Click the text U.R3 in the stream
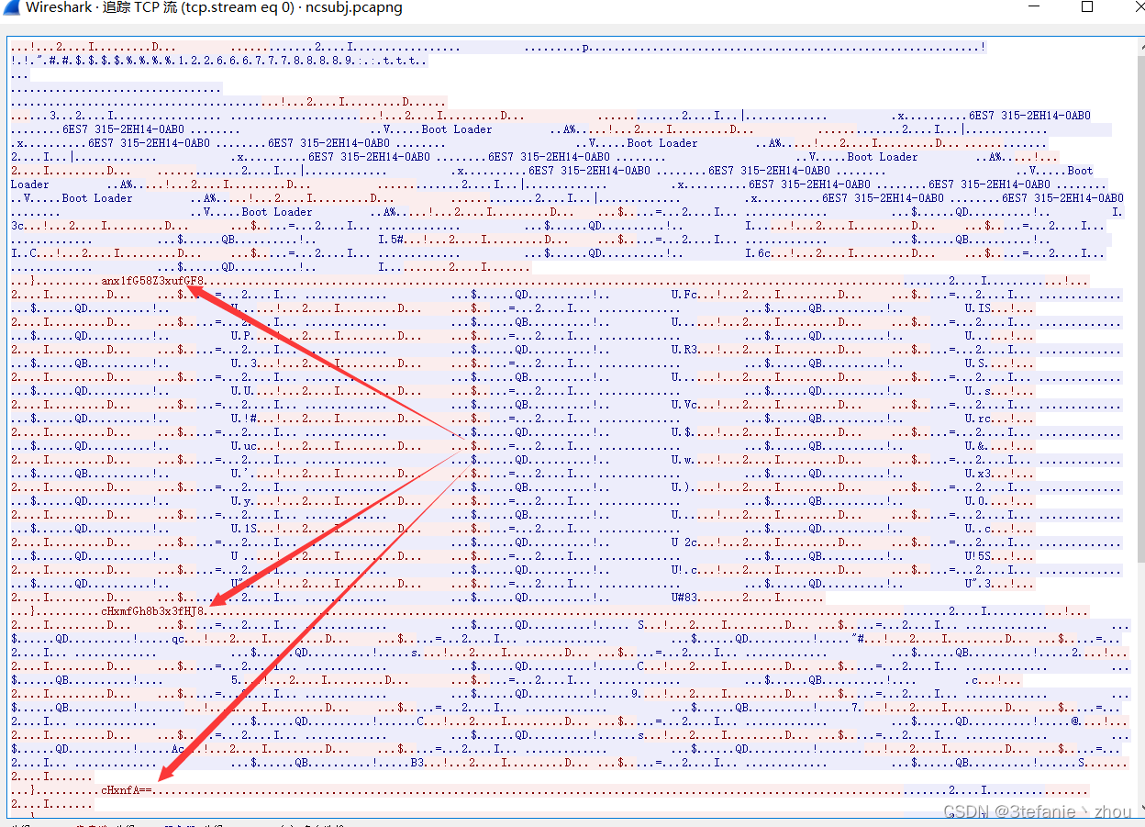1145x827 pixels. coord(684,350)
